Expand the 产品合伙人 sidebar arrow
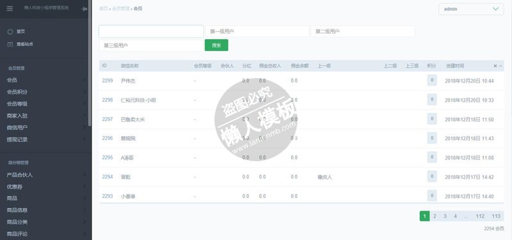Screen dimensions: 512x240 (x=84, y=175)
